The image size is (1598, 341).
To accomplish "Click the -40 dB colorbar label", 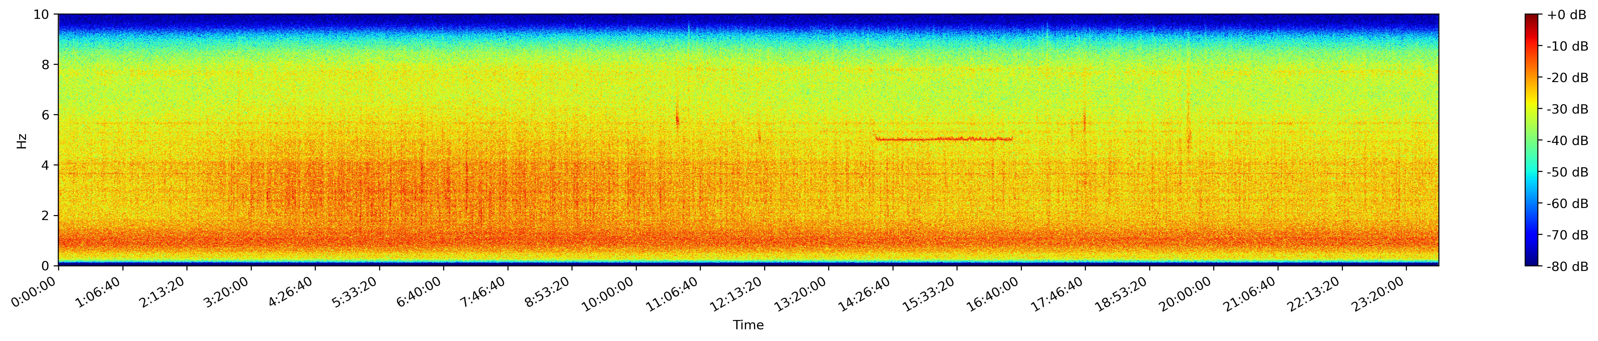I will tap(1568, 141).
